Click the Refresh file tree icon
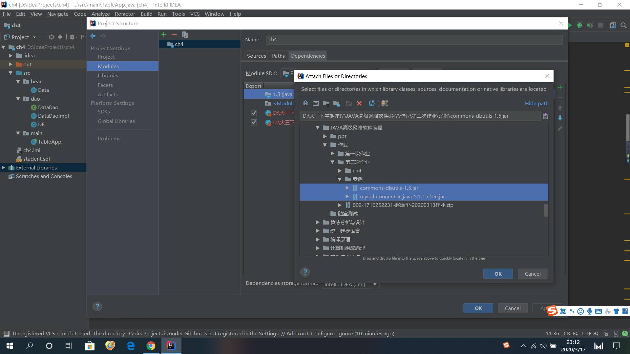630x354 pixels. click(371, 103)
